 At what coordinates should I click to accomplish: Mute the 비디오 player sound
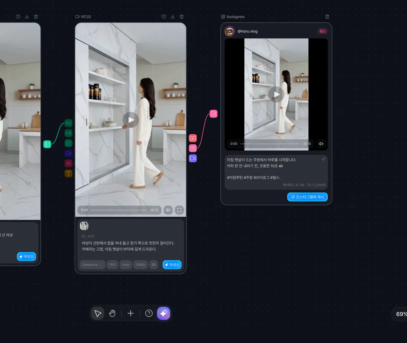coord(168,210)
